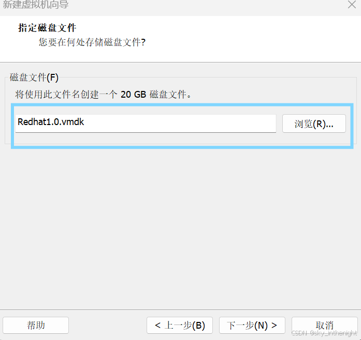Close the 新建虚拟机向导 wizard window
361x340 pixels.
[352, 4]
